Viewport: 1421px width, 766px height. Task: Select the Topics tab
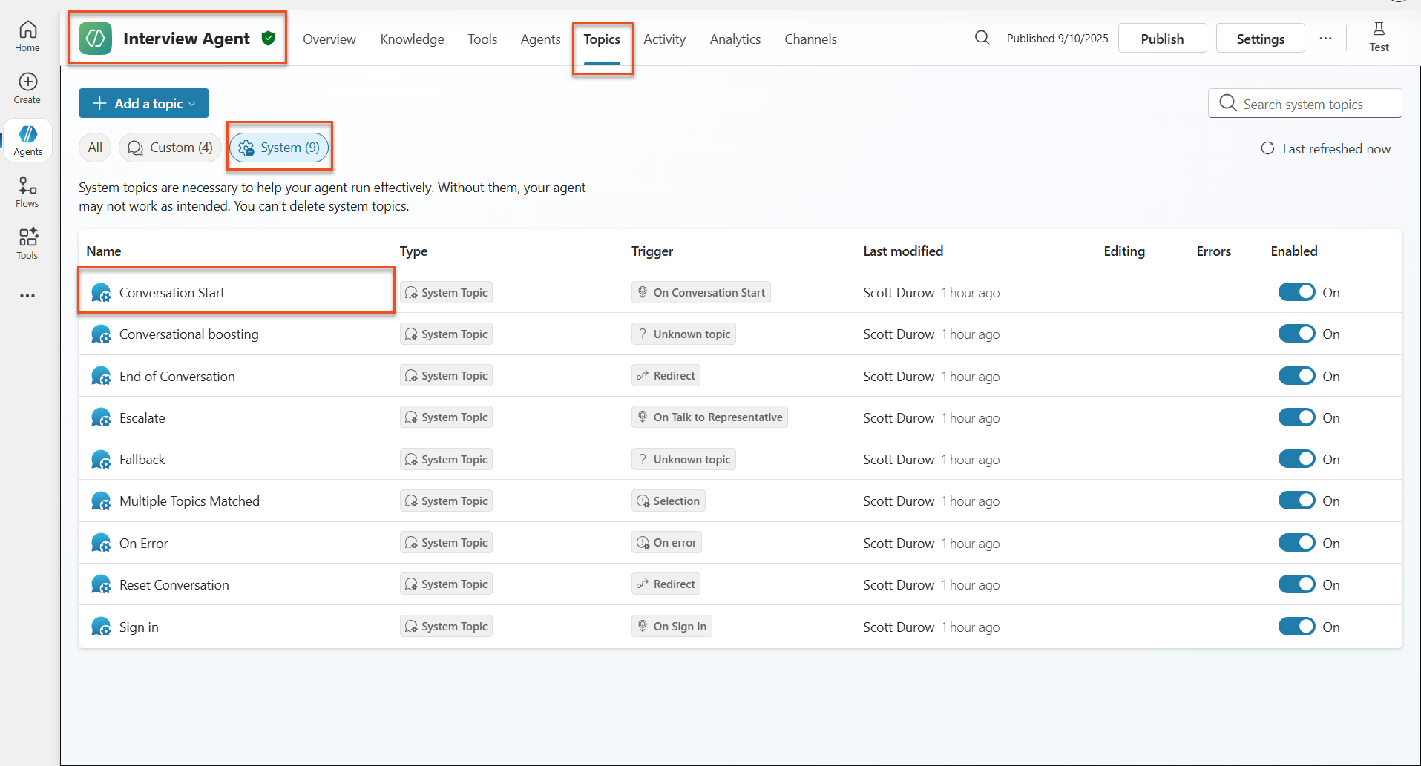pos(602,39)
